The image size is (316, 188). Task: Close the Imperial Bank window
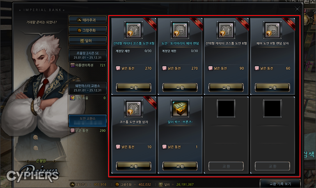(297, 9)
